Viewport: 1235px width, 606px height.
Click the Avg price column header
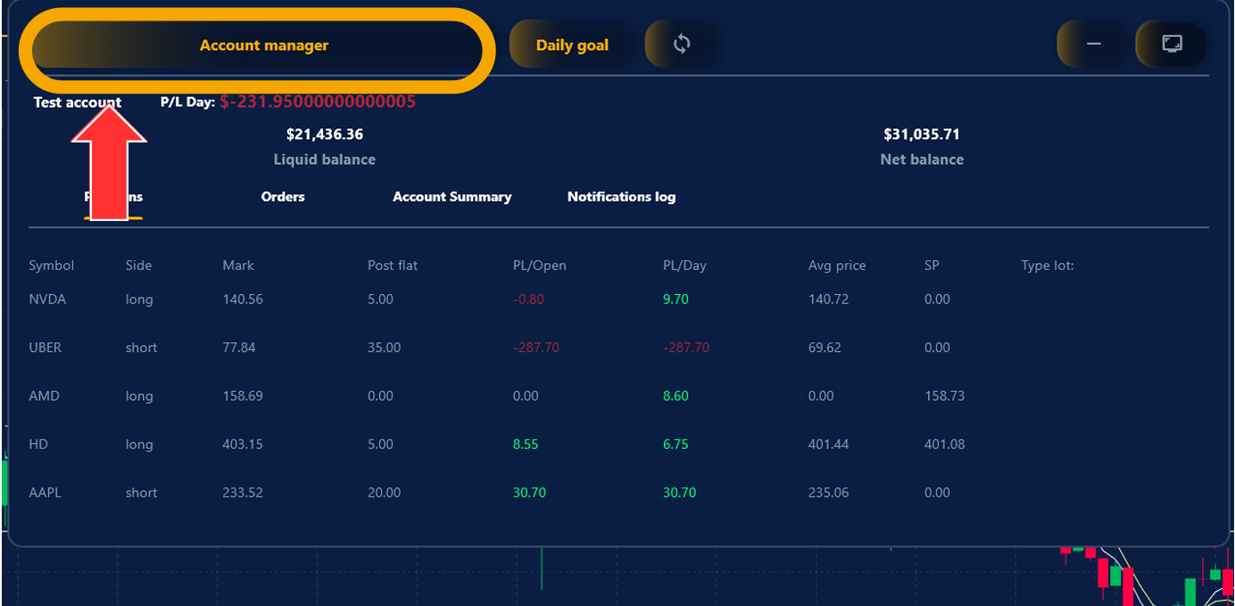[x=836, y=266]
